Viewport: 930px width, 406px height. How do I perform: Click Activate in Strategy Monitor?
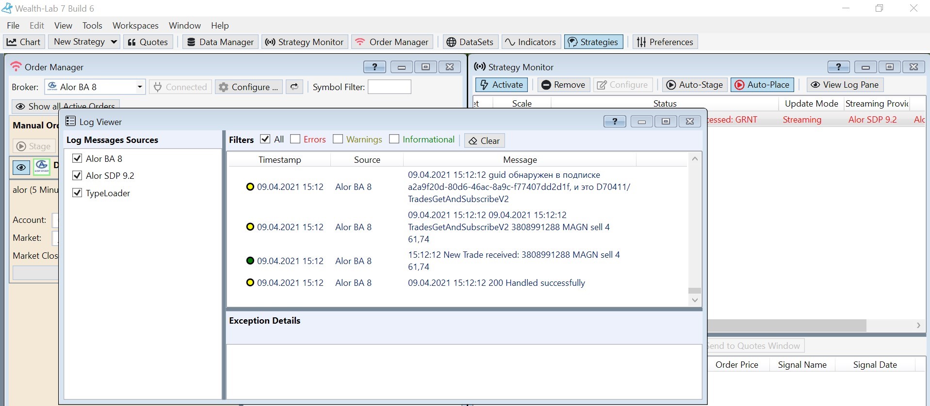click(x=501, y=85)
